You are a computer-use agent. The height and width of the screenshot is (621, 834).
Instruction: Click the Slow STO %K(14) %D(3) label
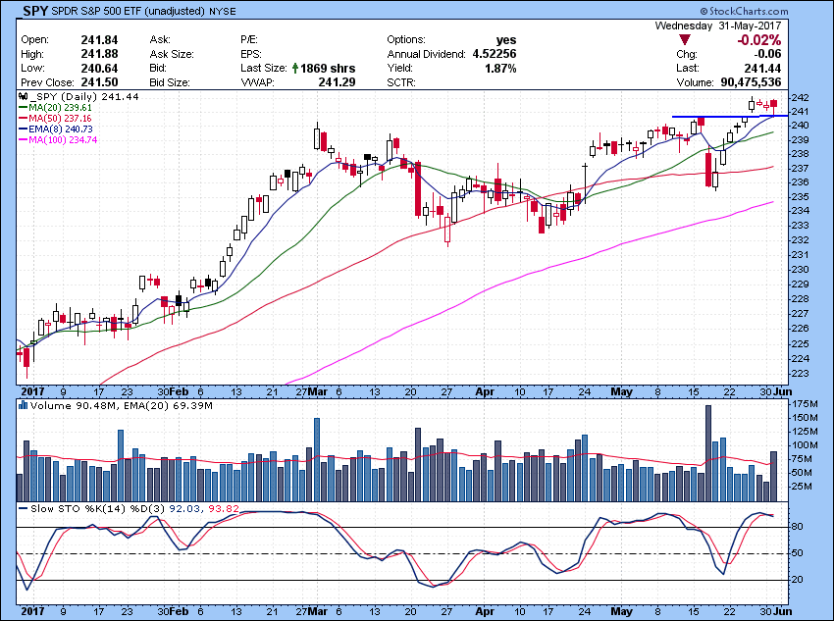(x=98, y=509)
